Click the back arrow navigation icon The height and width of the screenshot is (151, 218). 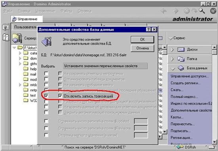click(x=164, y=11)
